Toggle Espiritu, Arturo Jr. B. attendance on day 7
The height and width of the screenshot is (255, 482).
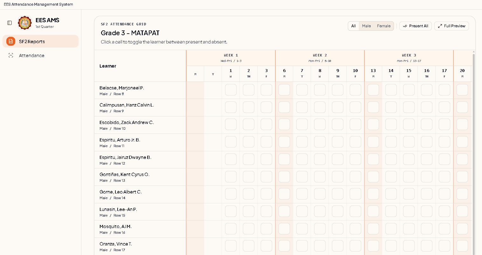click(x=302, y=142)
